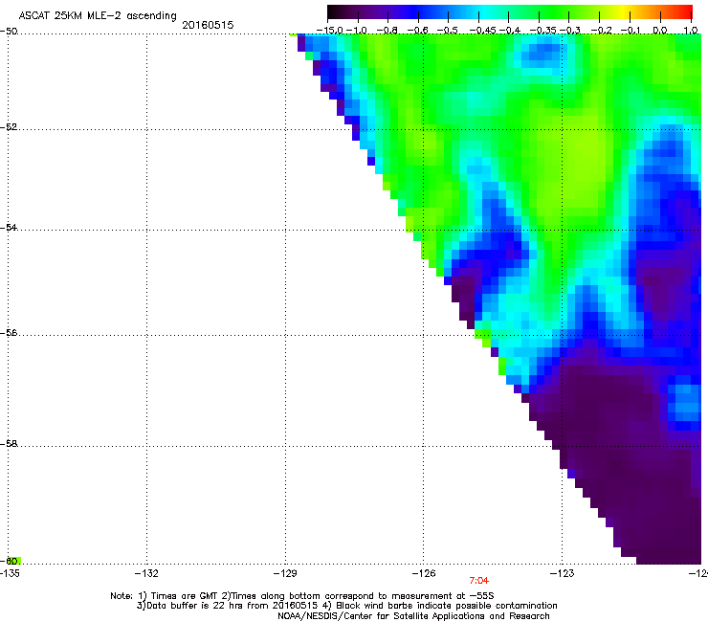Click the -56 latitude axis label
This screenshot has width=708, height=622.
(9, 333)
